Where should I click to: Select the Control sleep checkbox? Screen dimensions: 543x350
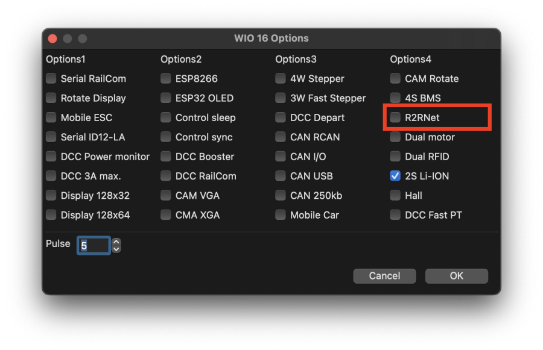(166, 117)
